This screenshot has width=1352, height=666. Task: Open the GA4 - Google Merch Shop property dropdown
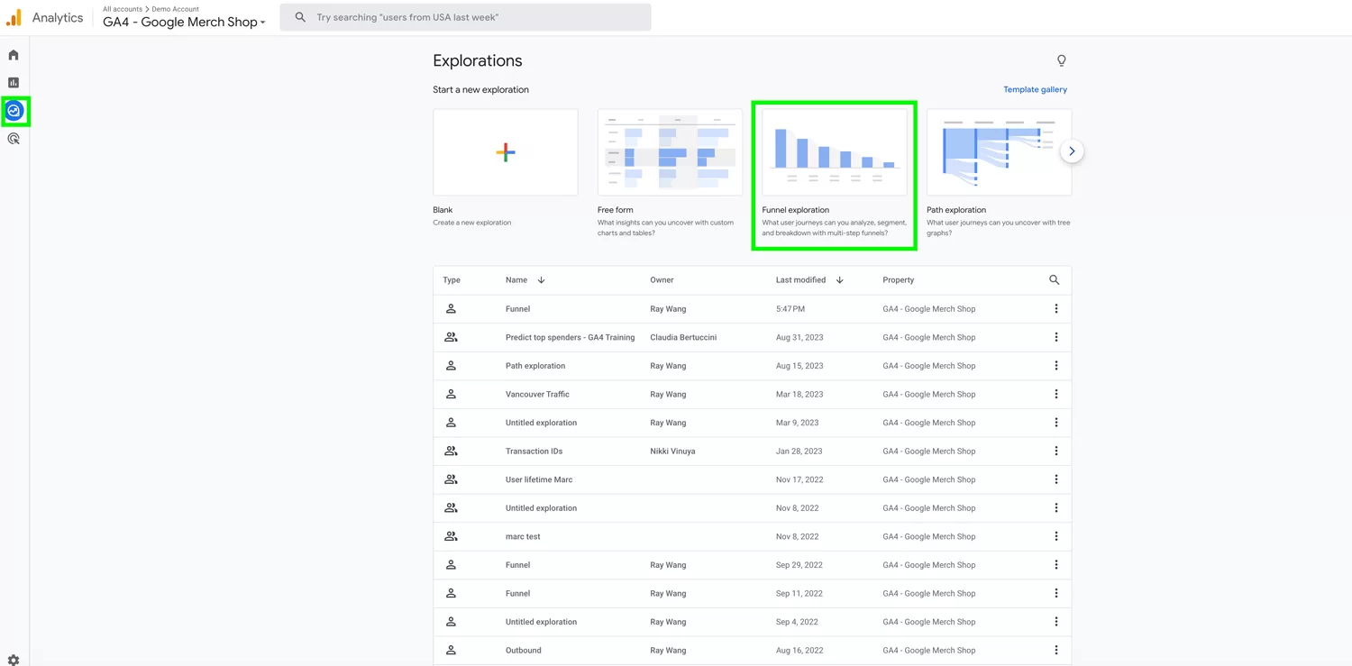pos(184,23)
